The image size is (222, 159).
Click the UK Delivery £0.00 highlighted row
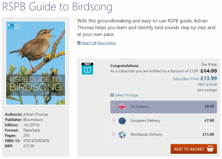(163, 107)
